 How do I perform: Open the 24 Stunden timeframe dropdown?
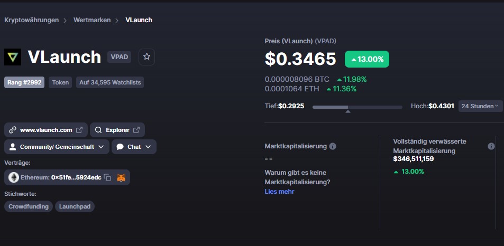[480, 106]
